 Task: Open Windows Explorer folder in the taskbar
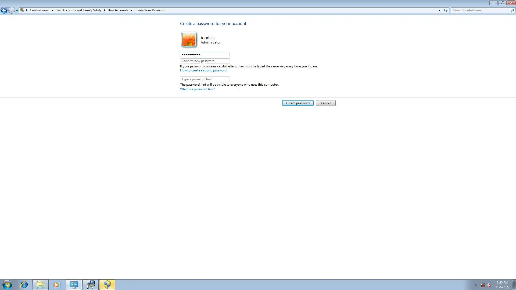[41, 285]
